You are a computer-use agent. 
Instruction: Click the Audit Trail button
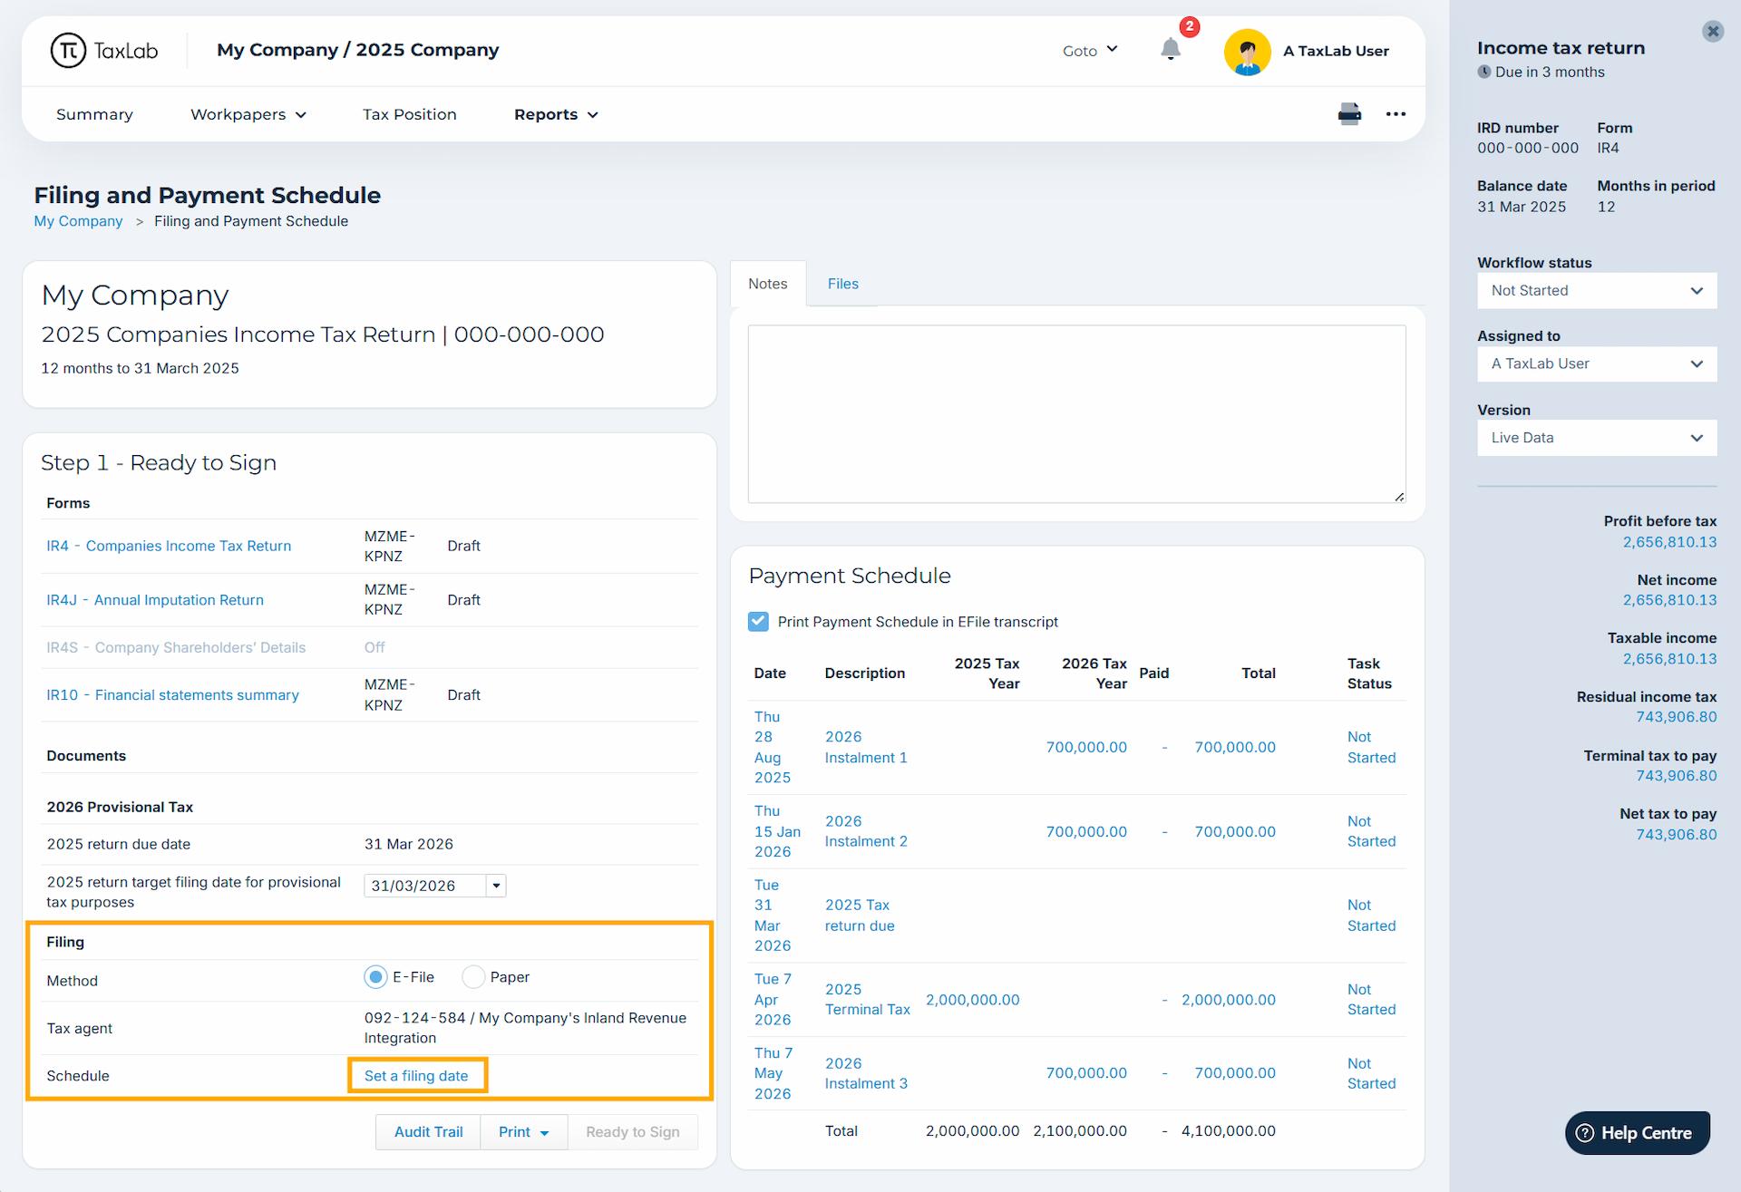(x=428, y=1131)
